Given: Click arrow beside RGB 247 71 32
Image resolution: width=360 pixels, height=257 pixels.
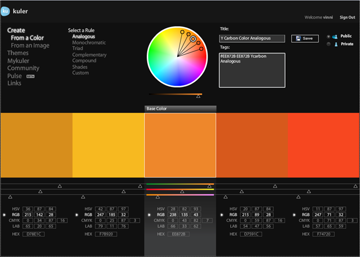Looking at the screenshot, I should tap(294, 215).
